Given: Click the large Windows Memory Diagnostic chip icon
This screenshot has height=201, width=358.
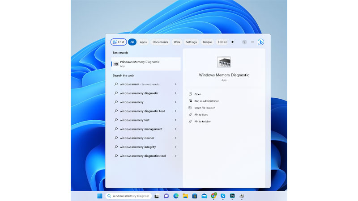Looking at the screenshot, I should (224, 62).
